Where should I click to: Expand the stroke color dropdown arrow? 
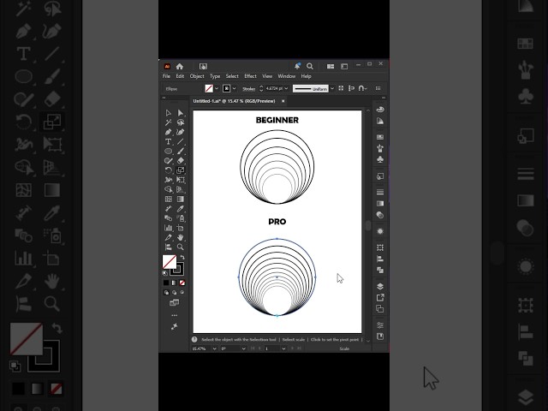point(234,89)
